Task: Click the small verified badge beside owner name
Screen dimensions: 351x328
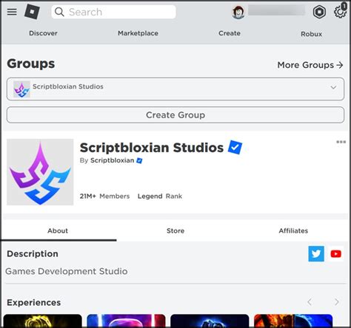Action: (x=139, y=160)
